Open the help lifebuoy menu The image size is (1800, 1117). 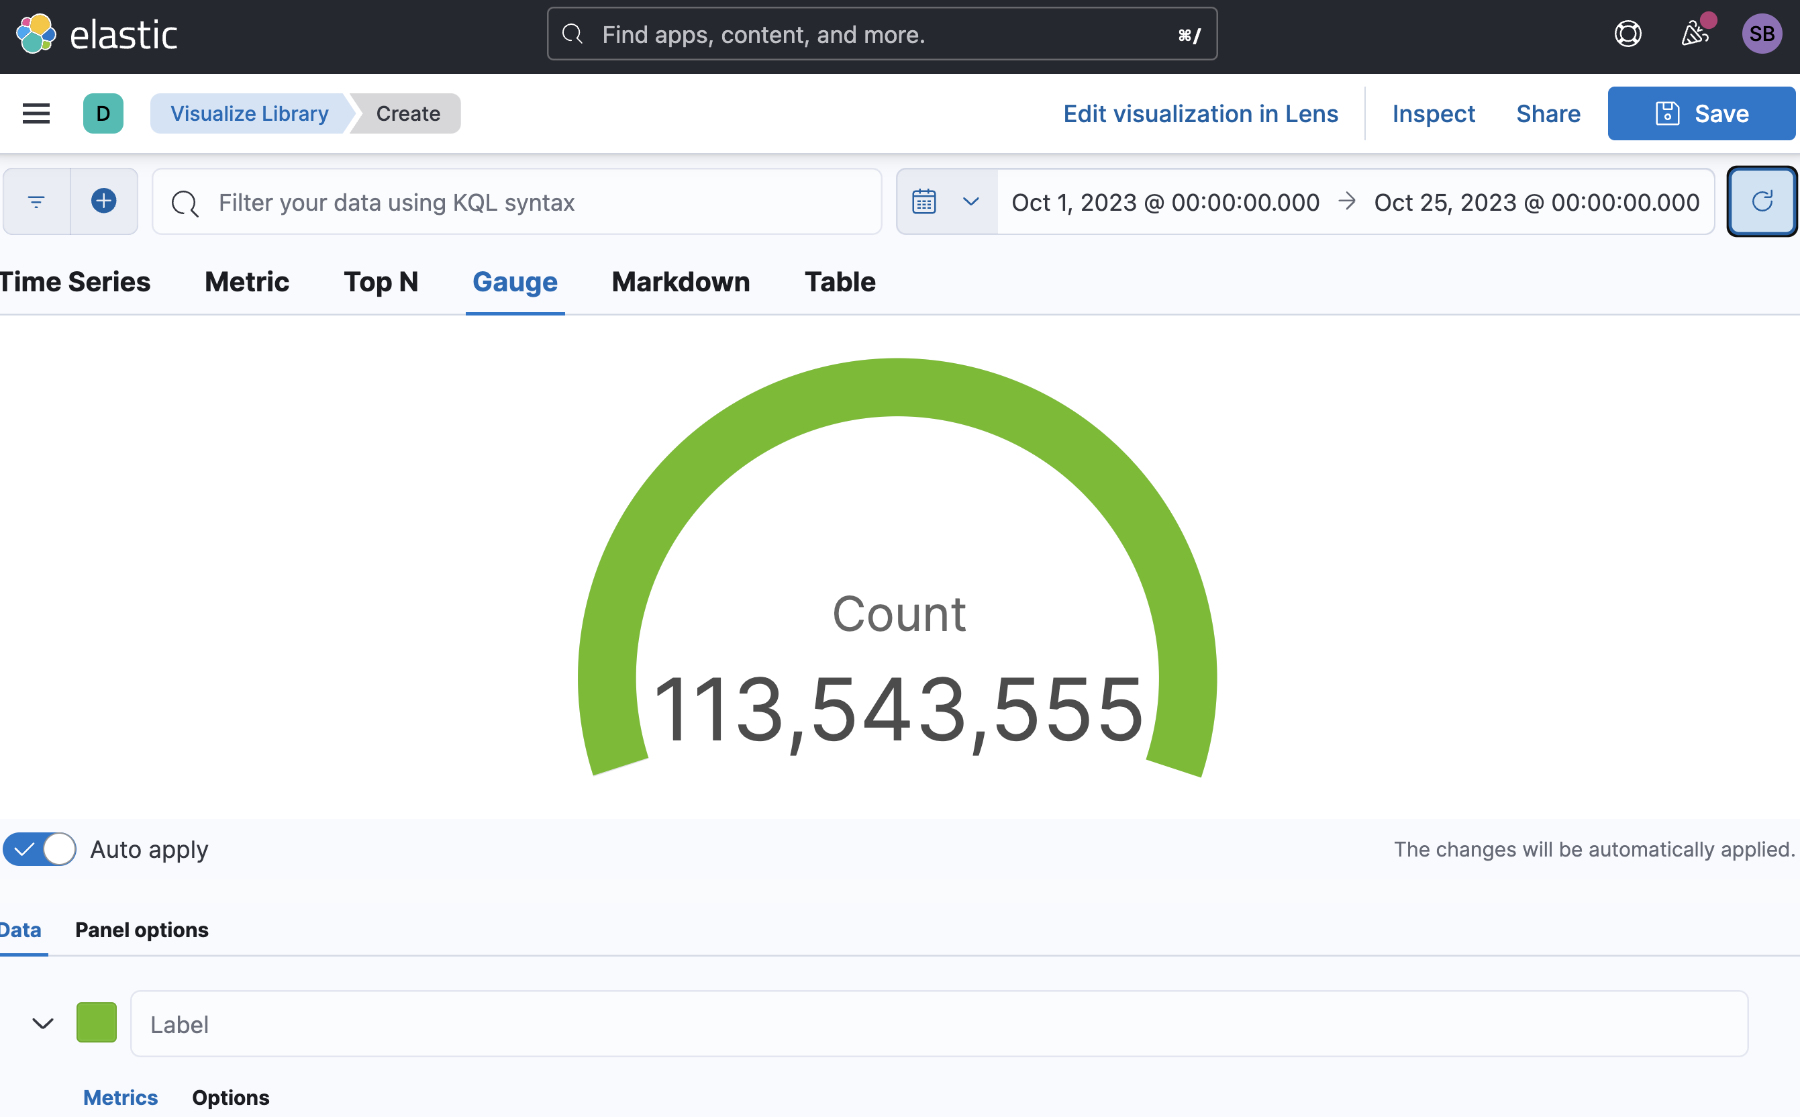1628,34
